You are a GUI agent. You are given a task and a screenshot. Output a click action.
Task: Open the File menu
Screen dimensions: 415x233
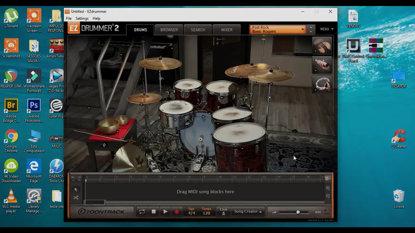[69, 18]
